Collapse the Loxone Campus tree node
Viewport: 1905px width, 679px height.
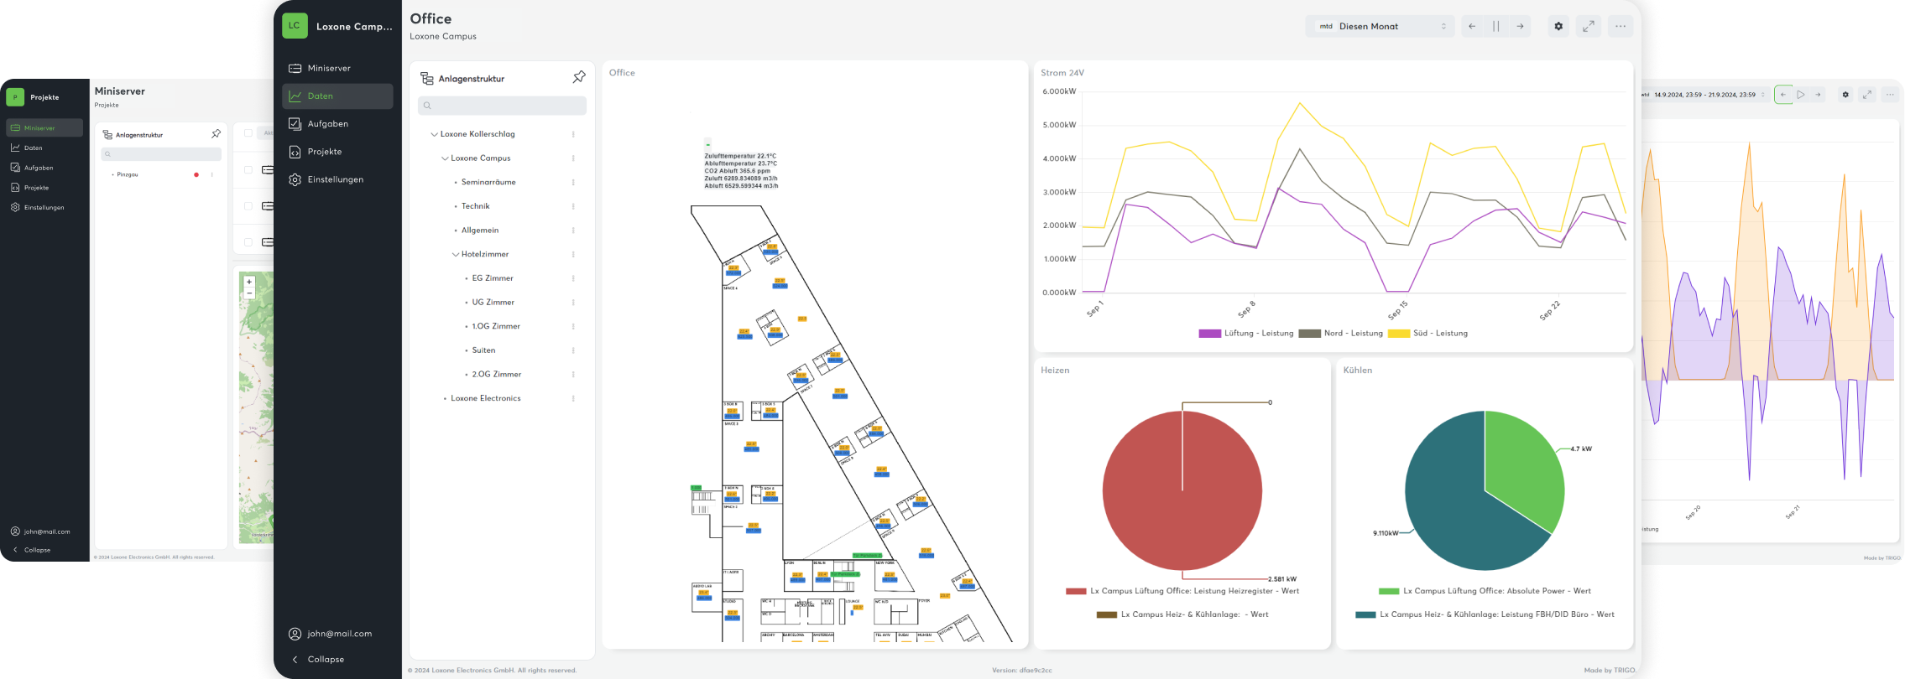point(445,158)
